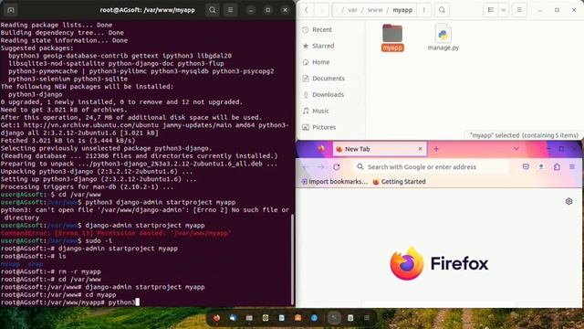Open terminal search magnifier

point(213,10)
